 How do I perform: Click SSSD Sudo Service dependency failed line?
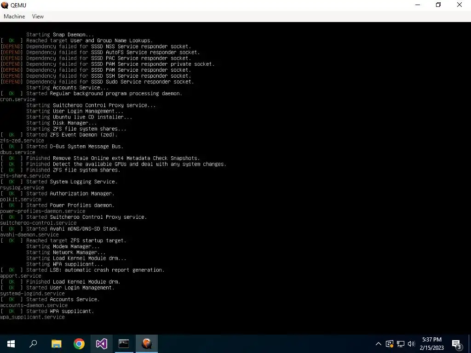pos(97,82)
